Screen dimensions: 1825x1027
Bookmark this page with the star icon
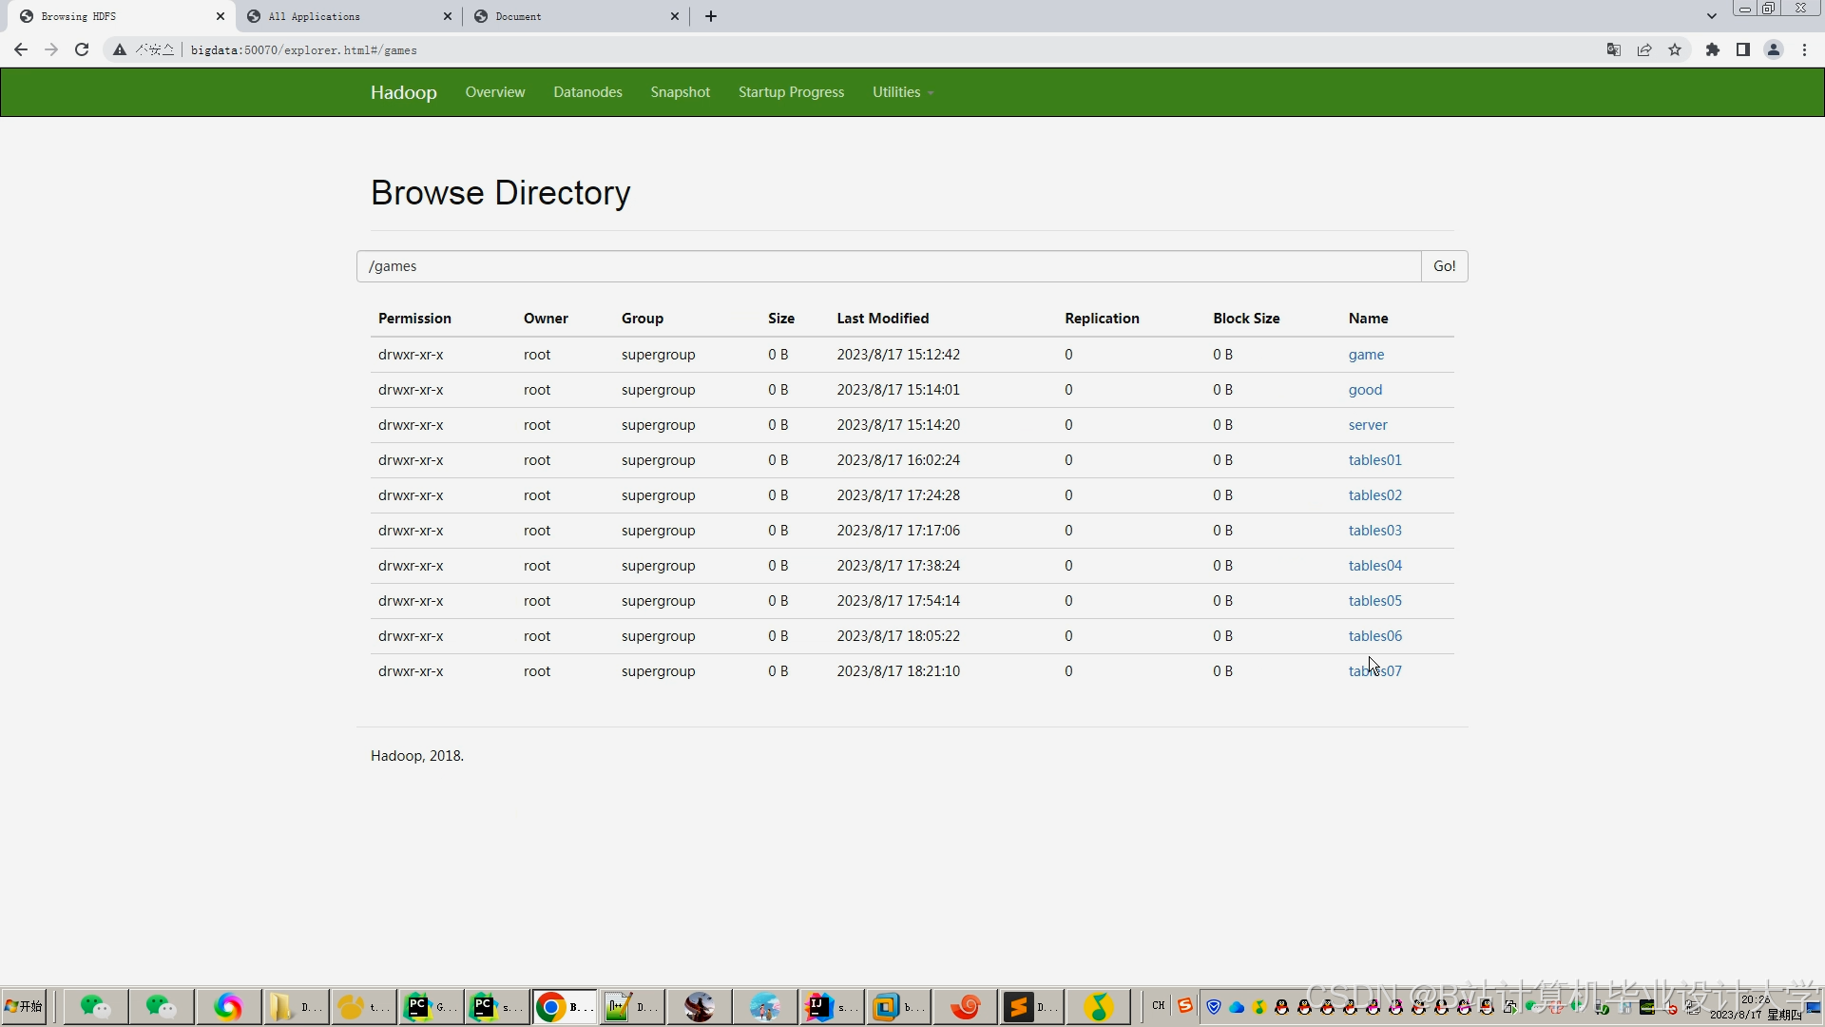pyautogui.click(x=1675, y=50)
